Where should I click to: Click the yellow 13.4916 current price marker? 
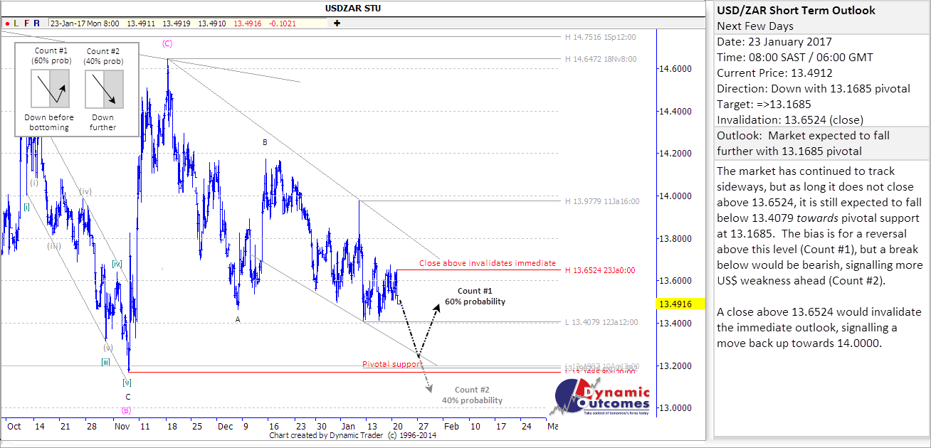680,304
